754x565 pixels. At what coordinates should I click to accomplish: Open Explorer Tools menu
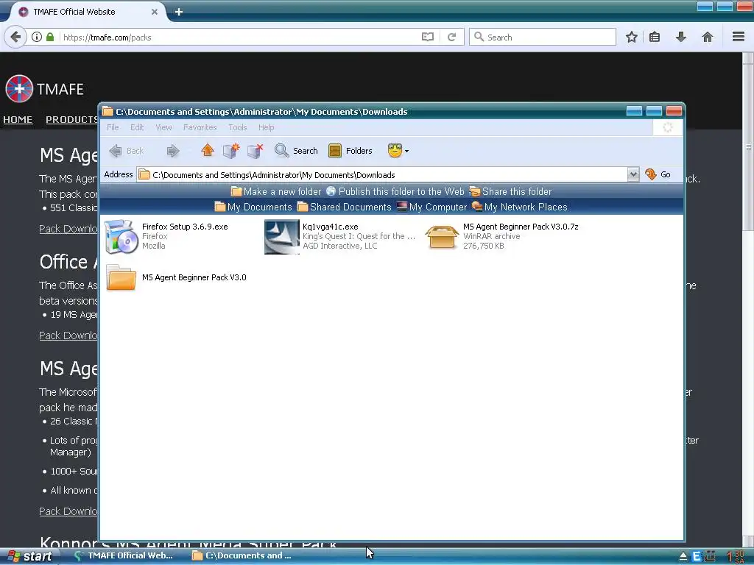pyautogui.click(x=238, y=127)
